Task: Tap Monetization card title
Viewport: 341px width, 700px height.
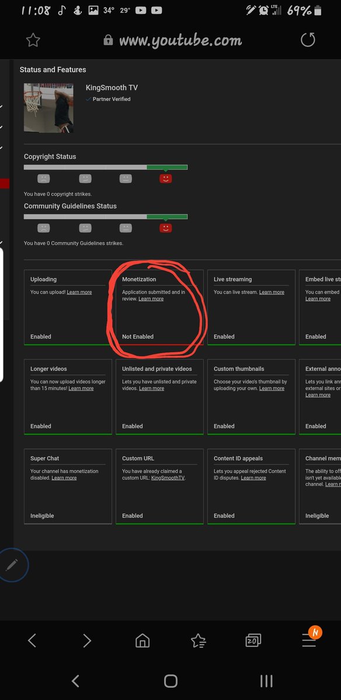Action: 139,279
